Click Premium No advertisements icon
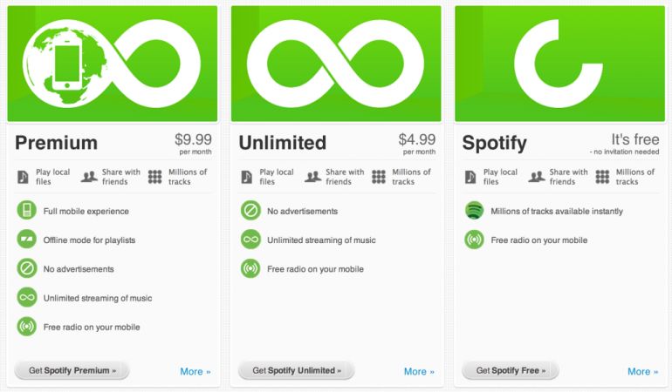The height and width of the screenshot is (392, 672). [x=27, y=268]
